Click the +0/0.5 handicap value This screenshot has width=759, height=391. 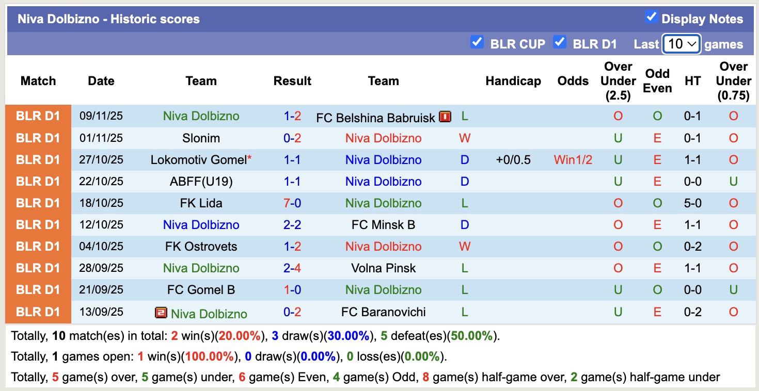[x=513, y=160]
